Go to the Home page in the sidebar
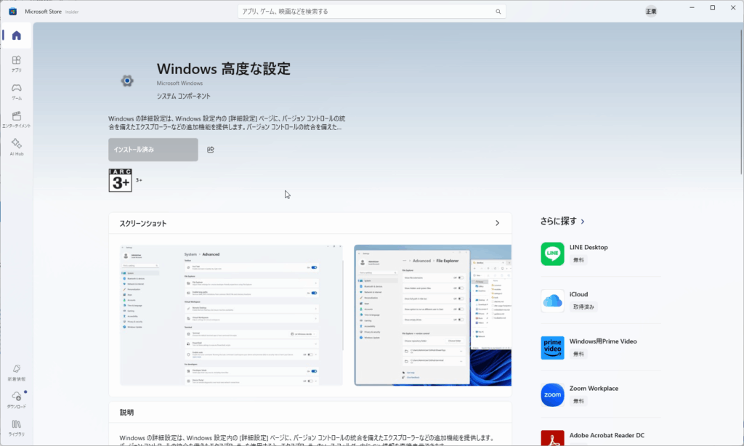 tap(17, 36)
